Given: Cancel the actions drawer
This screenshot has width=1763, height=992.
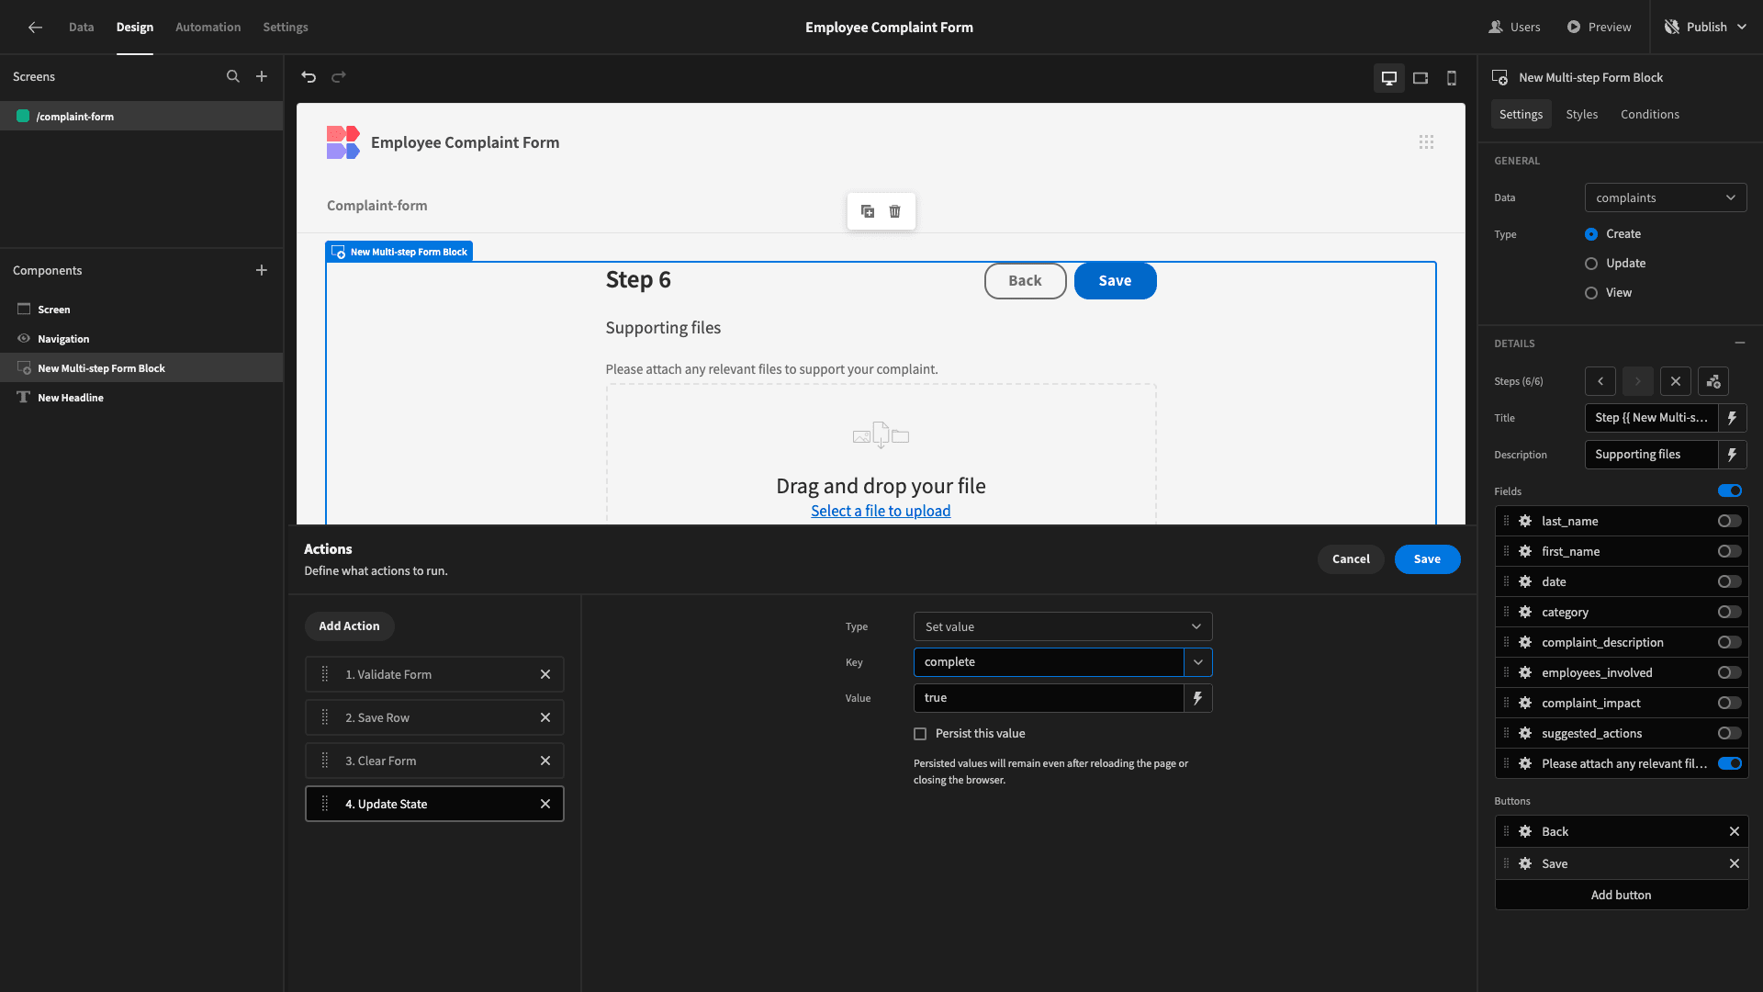Looking at the screenshot, I should coord(1351,559).
